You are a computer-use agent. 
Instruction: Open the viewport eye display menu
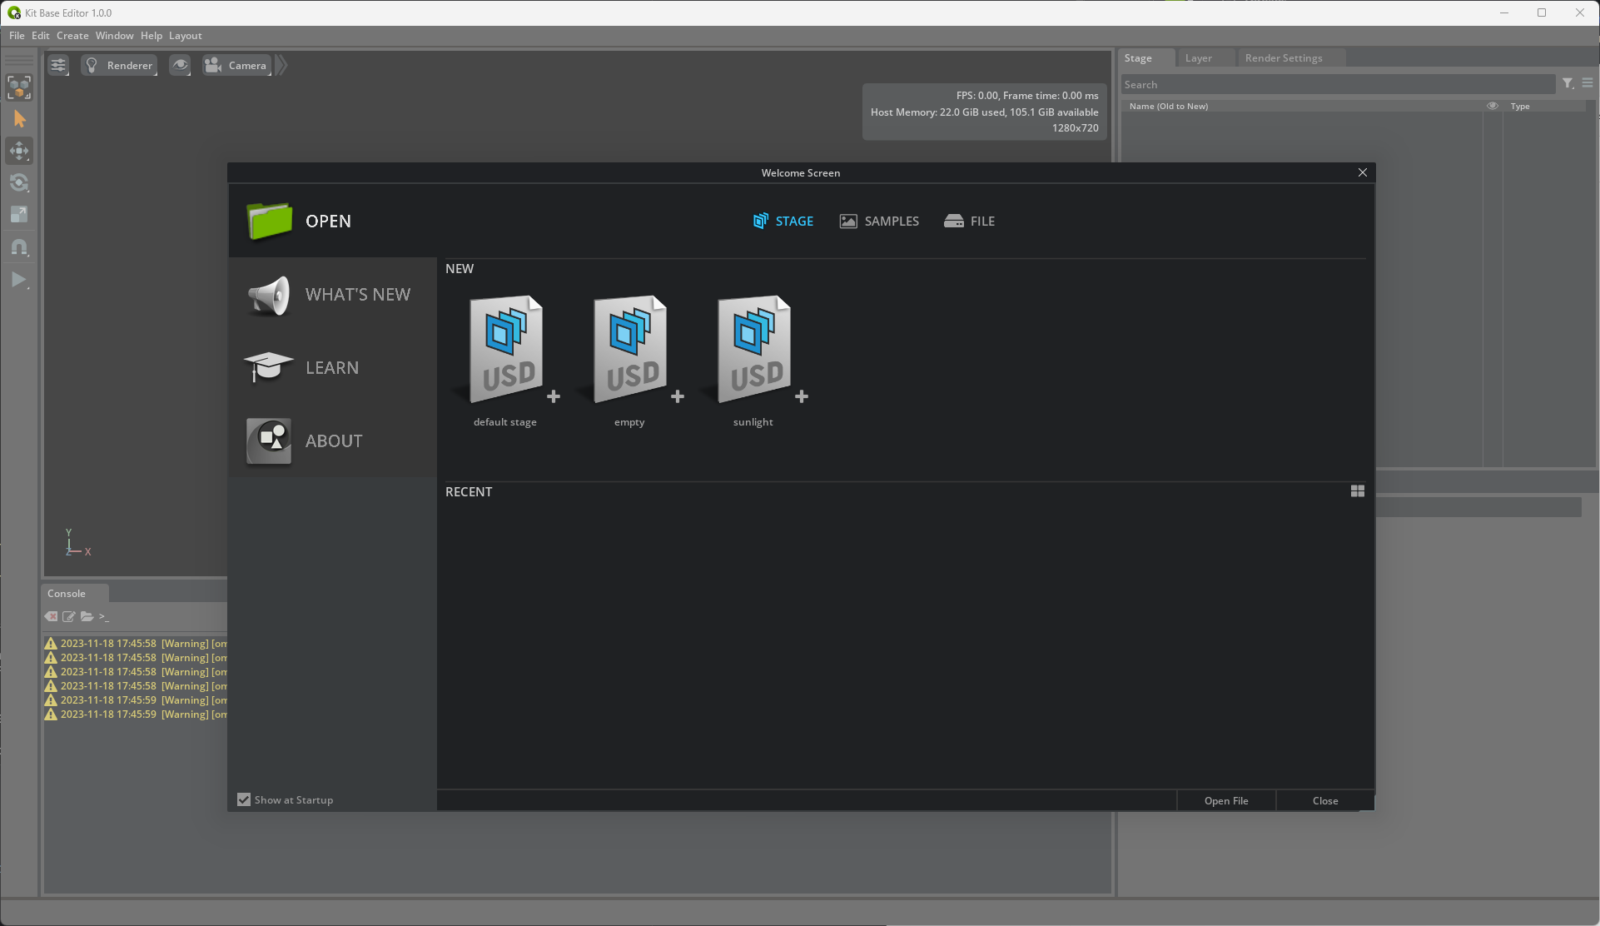pos(180,65)
